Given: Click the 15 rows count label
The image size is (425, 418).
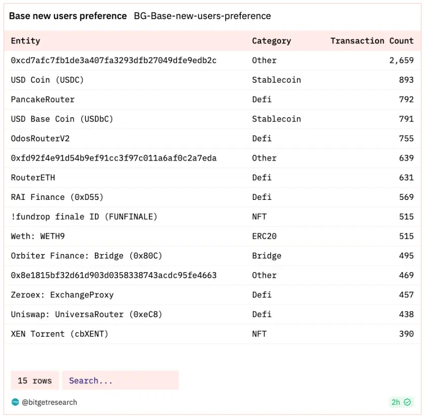Looking at the screenshot, I should [x=34, y=381].
